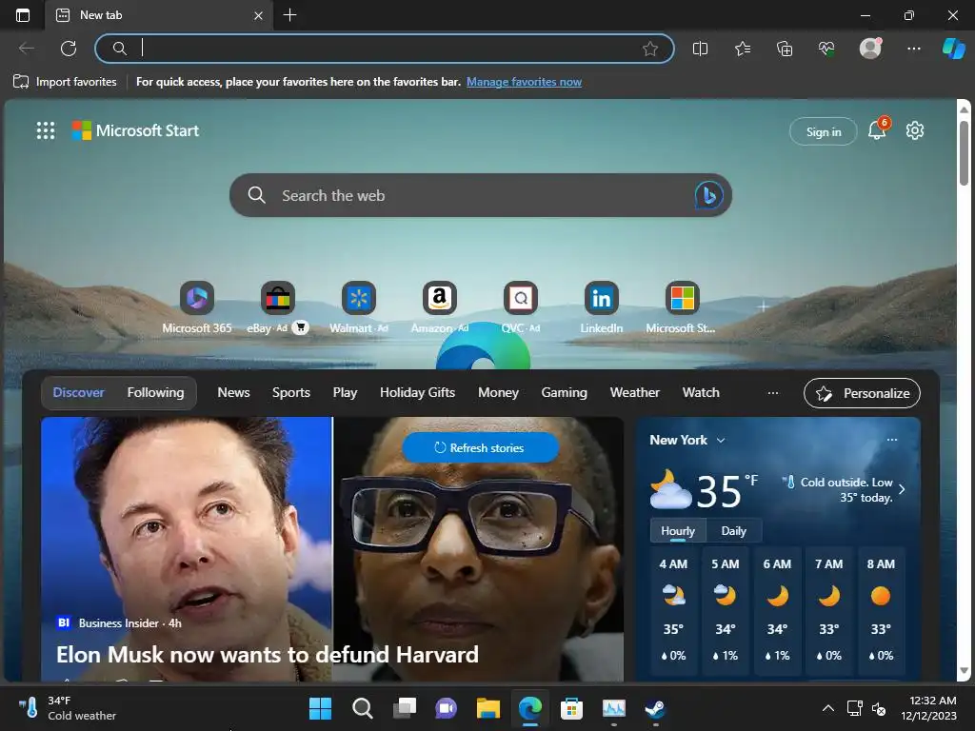Open the tab actions menu icon
Screen dimensions: 975x731
click(23, 15)
